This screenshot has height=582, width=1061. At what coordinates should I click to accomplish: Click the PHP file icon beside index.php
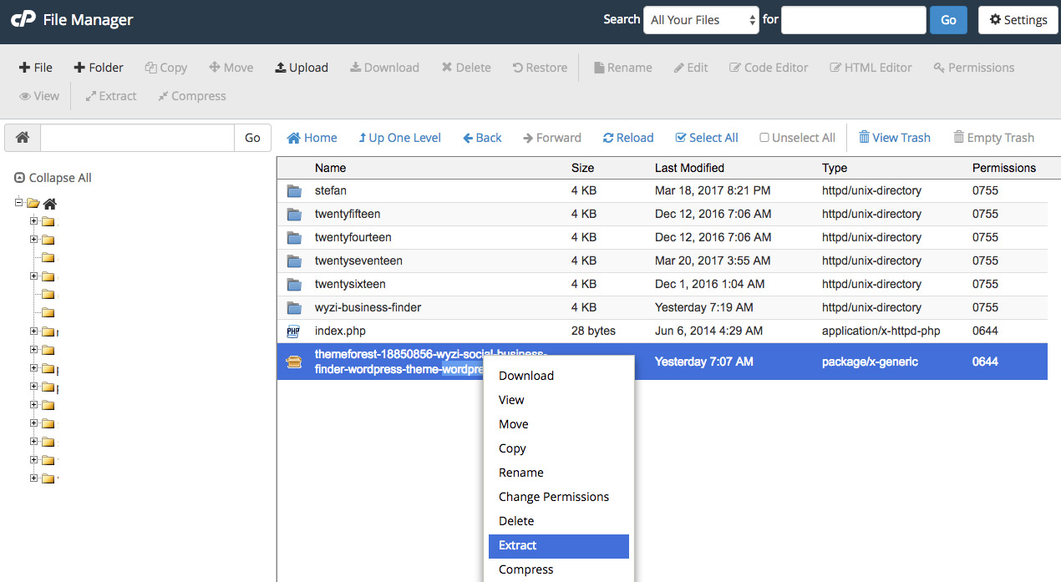click(293, 331)
